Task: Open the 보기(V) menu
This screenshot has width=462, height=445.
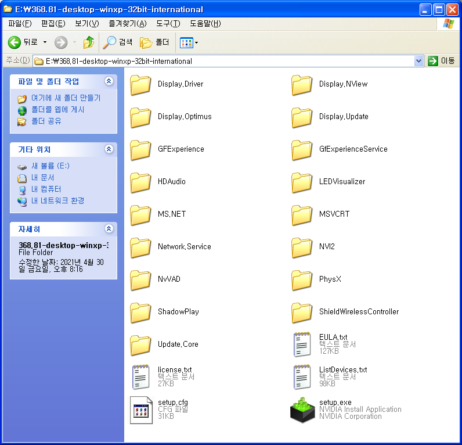Action: [x=87, y=24]
